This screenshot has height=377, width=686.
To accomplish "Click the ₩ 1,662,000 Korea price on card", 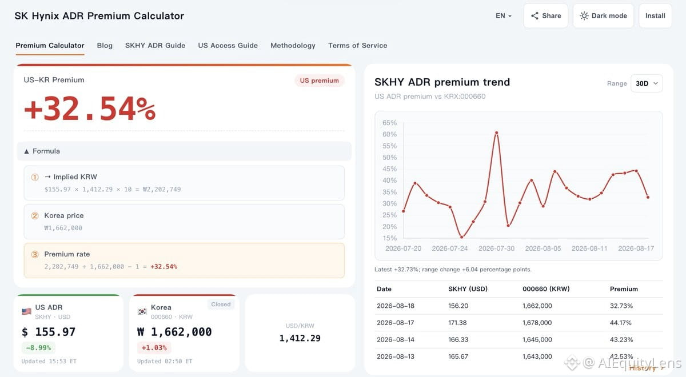I will pyautogui.click(x=174, y=332).
